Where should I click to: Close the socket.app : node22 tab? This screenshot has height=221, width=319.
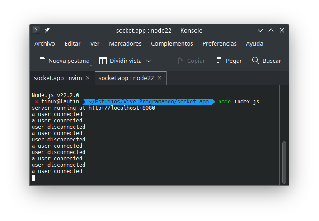(x=159, y=78)
